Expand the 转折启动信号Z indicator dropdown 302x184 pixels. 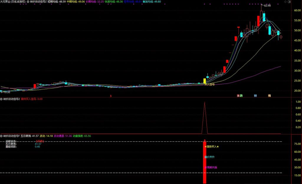click(28, 2)
